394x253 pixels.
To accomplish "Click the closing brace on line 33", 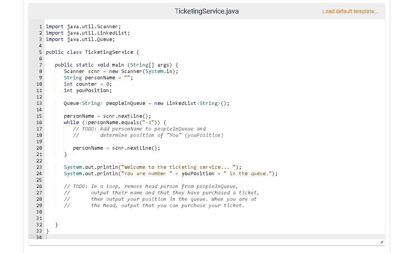I will (47, 231).
